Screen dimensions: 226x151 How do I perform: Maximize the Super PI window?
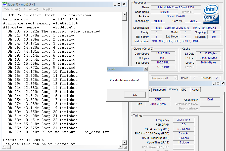[x=119, y=5]
